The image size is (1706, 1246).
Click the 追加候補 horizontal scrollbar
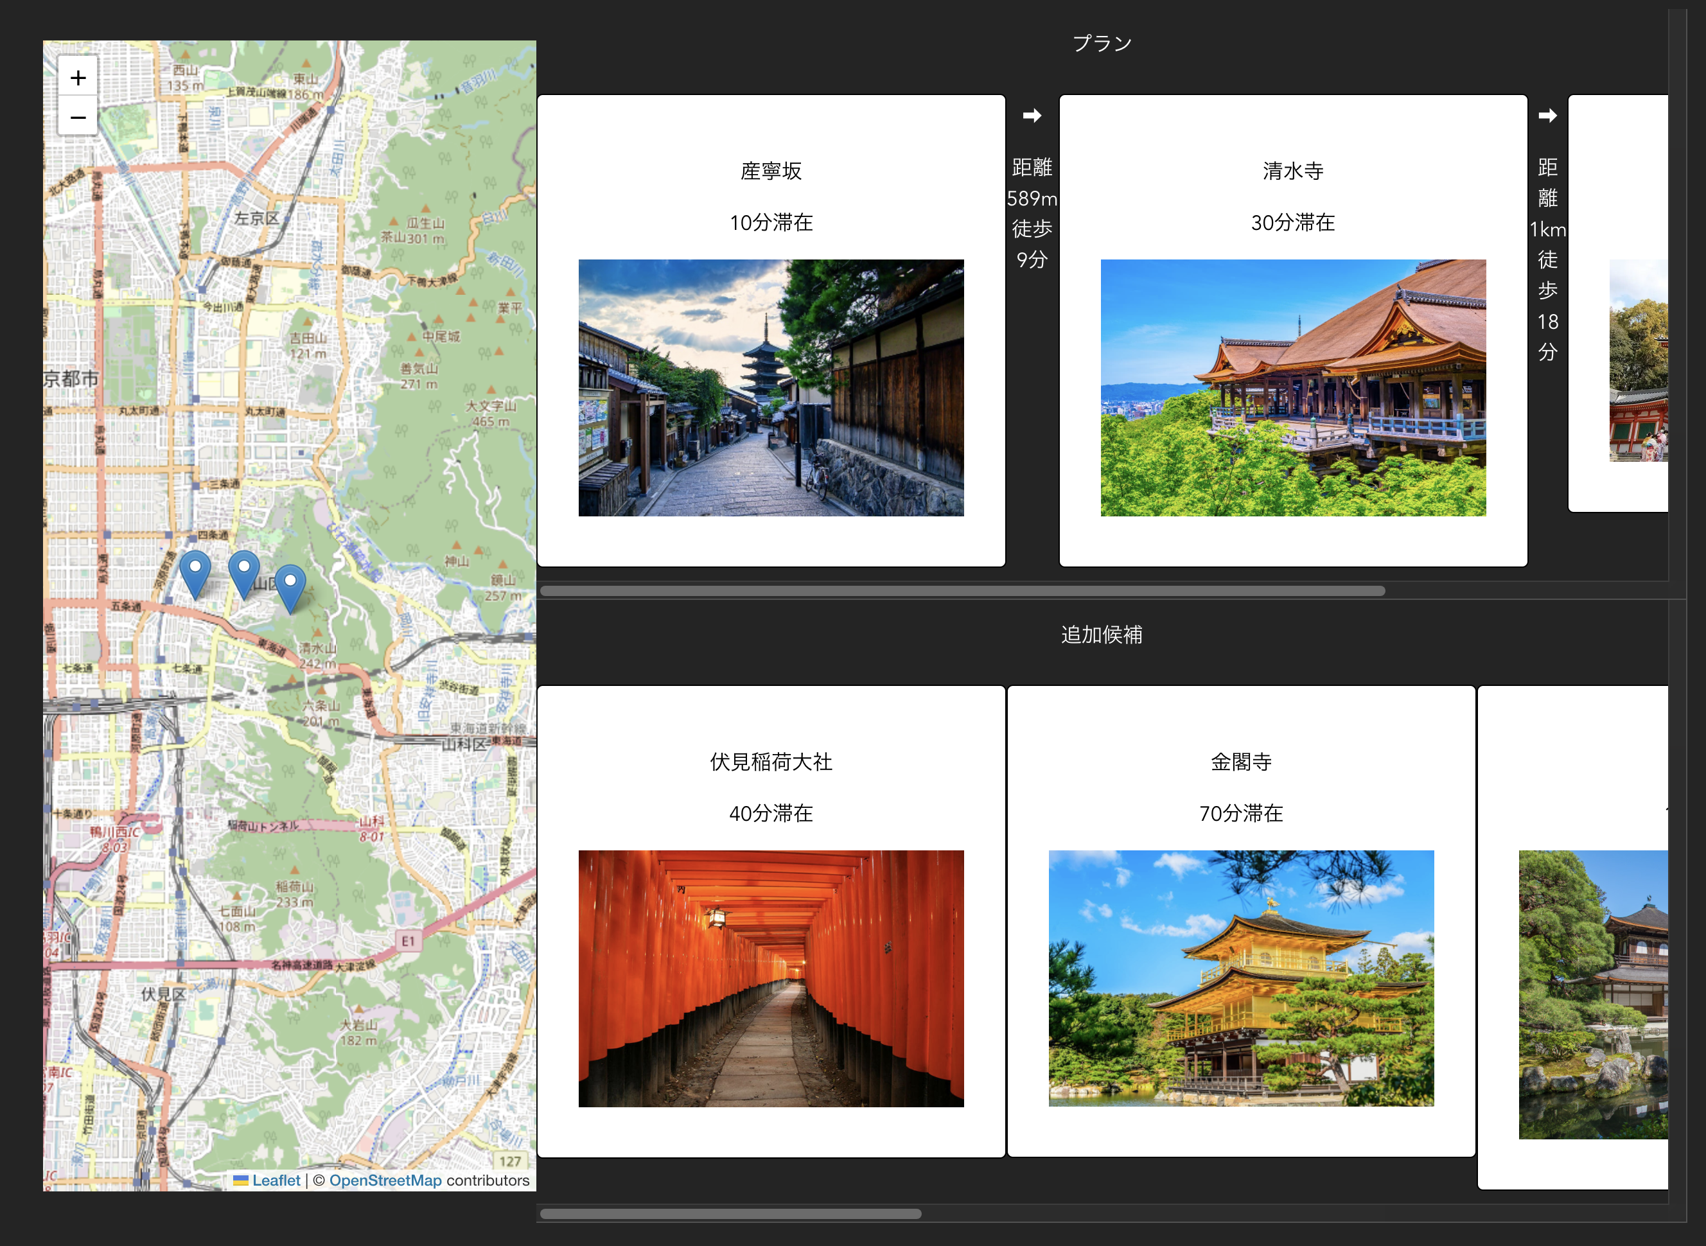tap(730, 1214)
